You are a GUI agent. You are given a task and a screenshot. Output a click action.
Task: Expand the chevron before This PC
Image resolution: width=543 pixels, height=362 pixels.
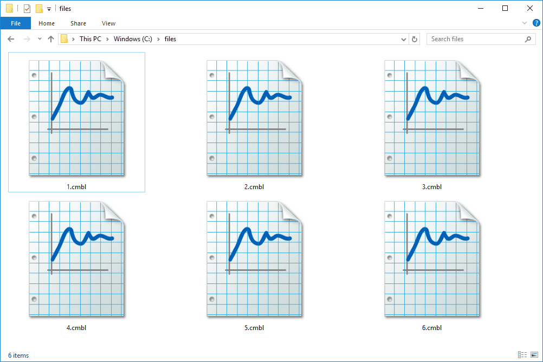(73, 39)
